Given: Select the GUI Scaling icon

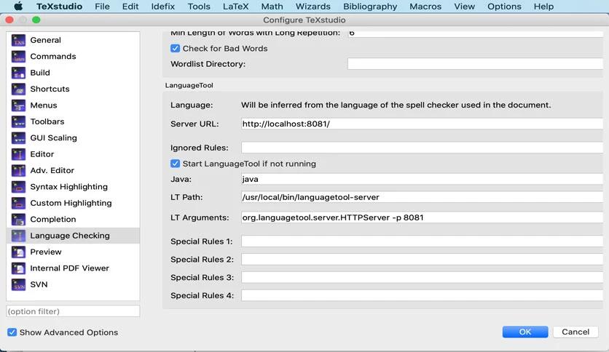Looking at the screenshot, I should point(18,137).
